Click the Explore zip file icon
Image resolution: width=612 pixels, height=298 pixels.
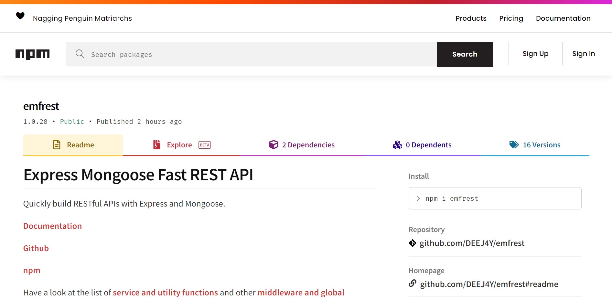[x=157, y=144]
